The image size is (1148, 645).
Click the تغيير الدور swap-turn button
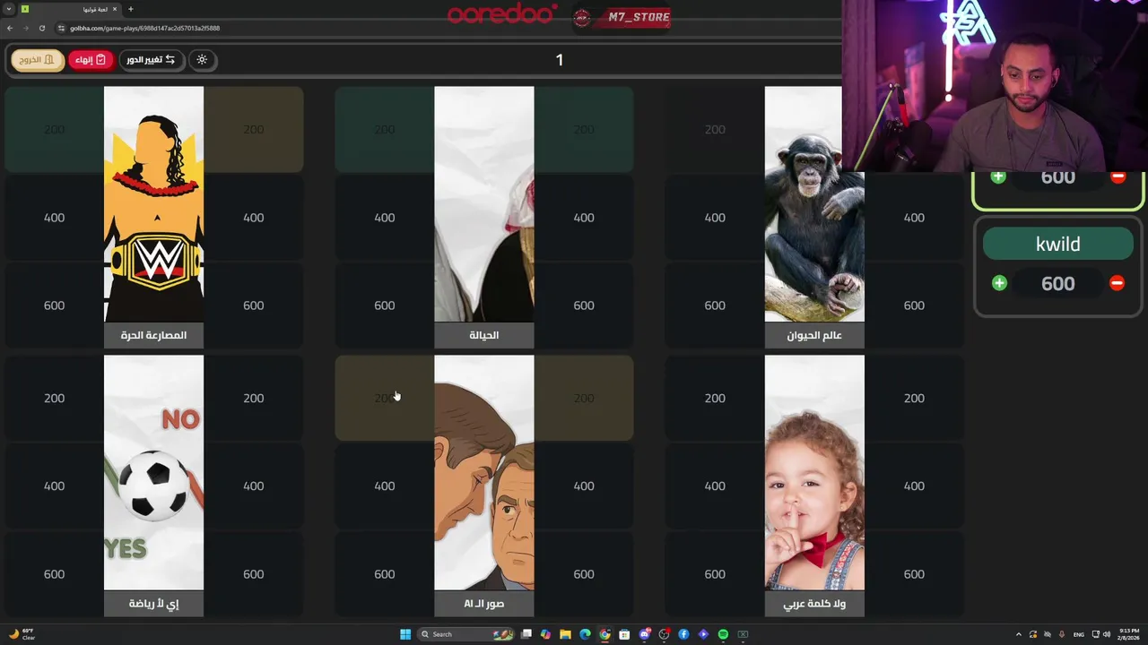pyautogui.click(x=152, y=60)
